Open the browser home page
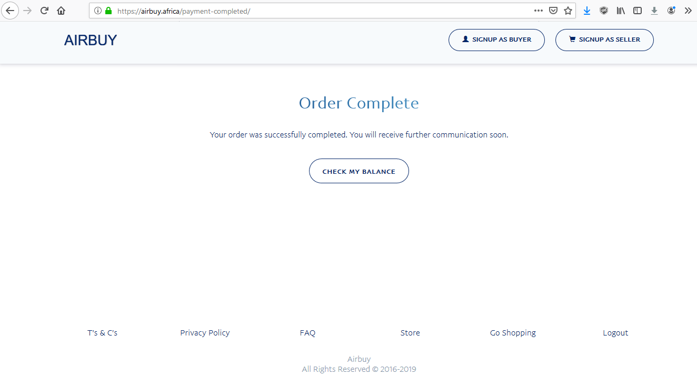The width and height of the screenshot is (697, 385). coord(61,11)
